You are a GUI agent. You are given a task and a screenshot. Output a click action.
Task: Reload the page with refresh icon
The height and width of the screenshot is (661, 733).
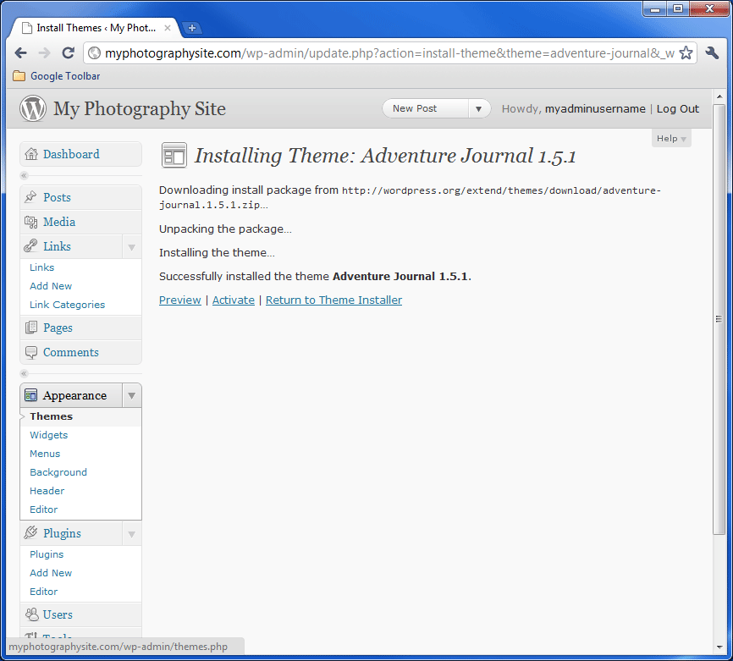[x=69, y=52]
